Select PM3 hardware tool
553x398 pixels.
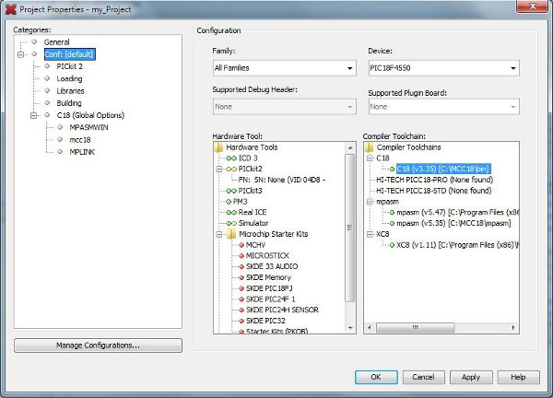click(240, 202)
